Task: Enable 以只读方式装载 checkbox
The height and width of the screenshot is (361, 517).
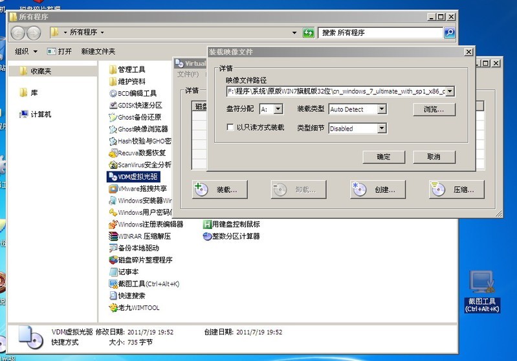Action: point(230,127)
